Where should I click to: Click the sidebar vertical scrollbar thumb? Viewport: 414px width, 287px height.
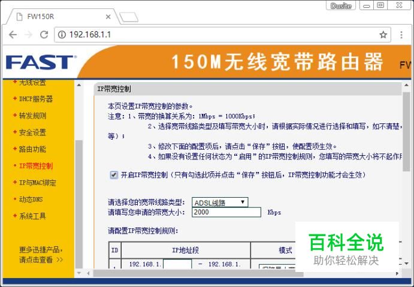click(78, 204)
